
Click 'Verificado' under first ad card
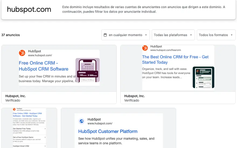tap(13, 100)
